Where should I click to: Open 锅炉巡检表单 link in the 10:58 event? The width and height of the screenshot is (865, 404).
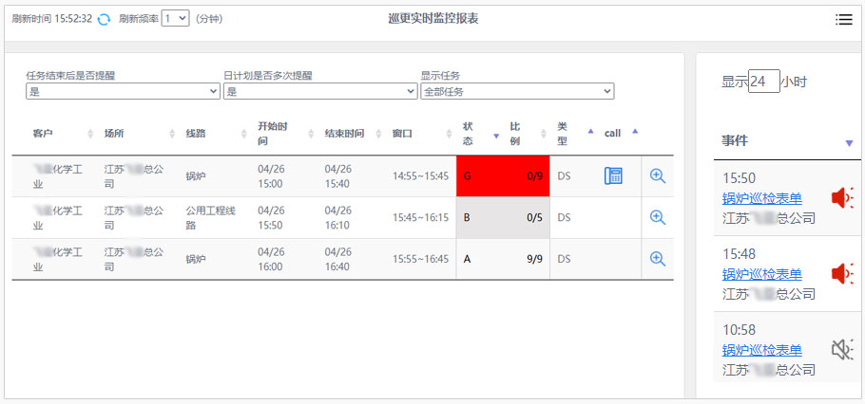pos(761,351)
